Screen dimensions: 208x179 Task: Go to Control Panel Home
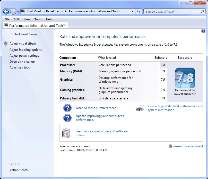[23, 34]
